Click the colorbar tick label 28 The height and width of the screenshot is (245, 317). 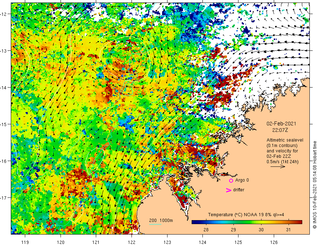coord(206,230)
